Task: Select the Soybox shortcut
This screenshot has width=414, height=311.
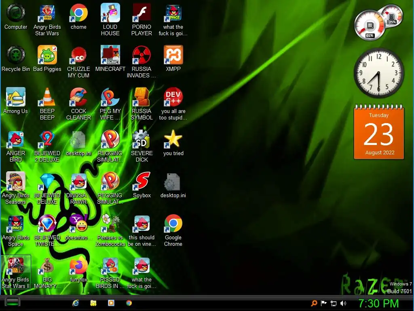Action: coord(142,185)
